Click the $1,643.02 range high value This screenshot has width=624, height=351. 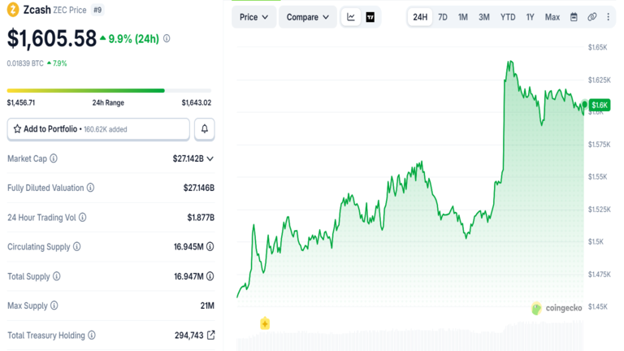197,102
